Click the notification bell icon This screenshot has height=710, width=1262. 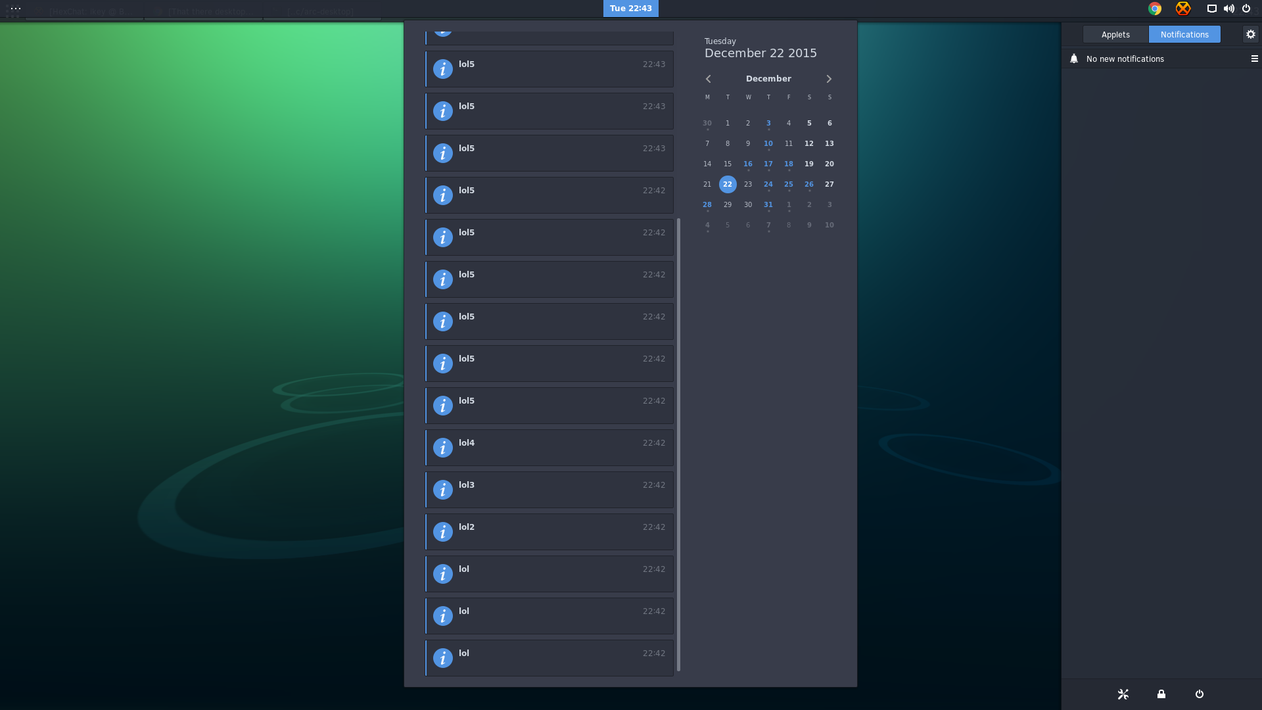1074,59
